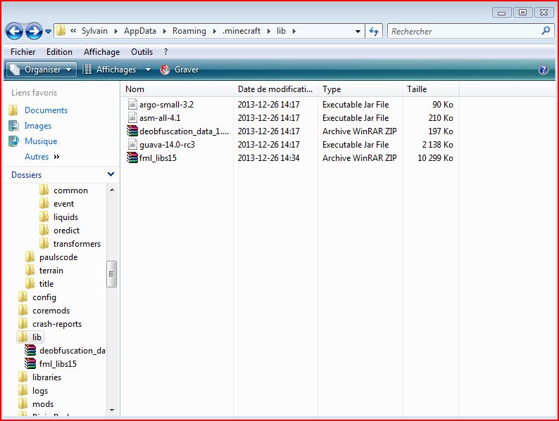Select the oredict folder in tree
559x421 pixels.
[x=66, y=231]
